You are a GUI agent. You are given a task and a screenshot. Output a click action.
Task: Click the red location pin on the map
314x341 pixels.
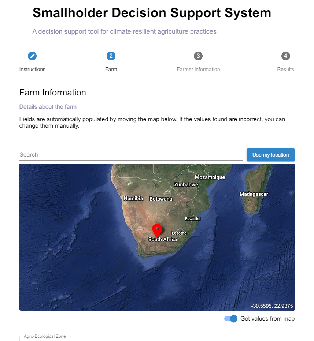pyautogui.click(x=157, y=231)
